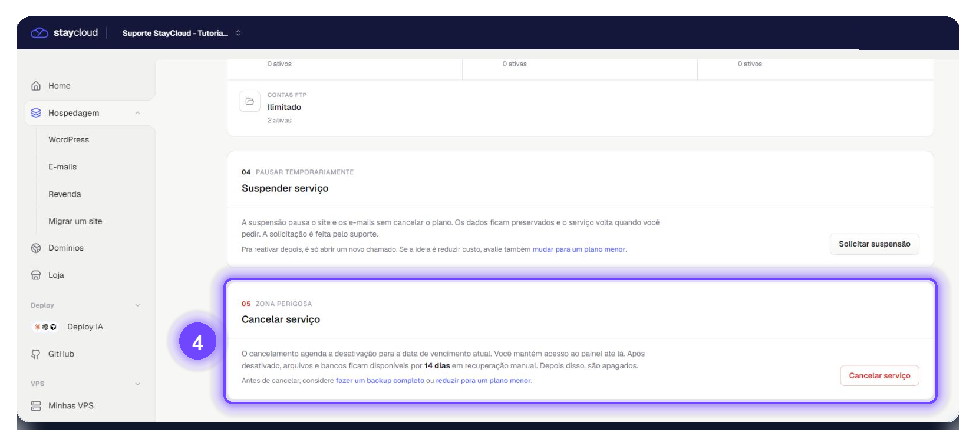
Task: Click the Minhas VPS server icon
Action: click(x=36, y=406)
